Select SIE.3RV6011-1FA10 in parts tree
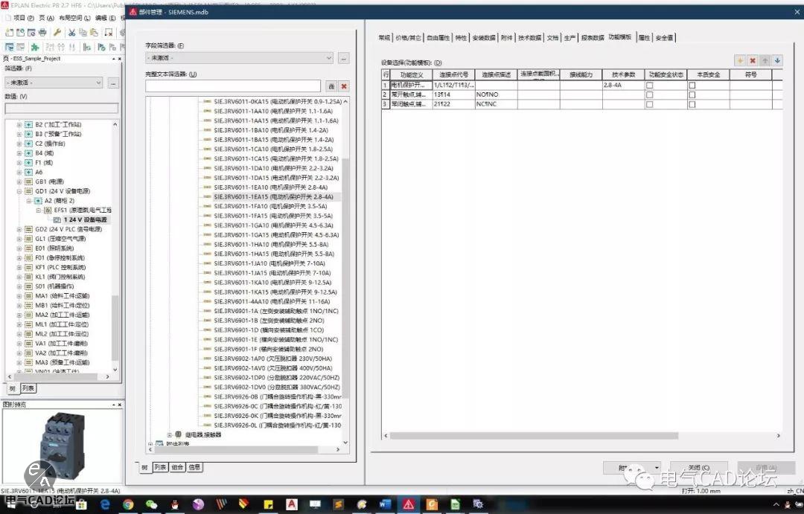Screen dimensions: 804x514 [270, 207]
